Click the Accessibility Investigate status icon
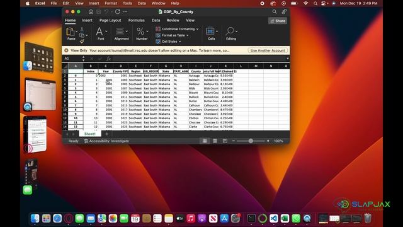Viewport: 403px width, 227px height. [86, 141]
